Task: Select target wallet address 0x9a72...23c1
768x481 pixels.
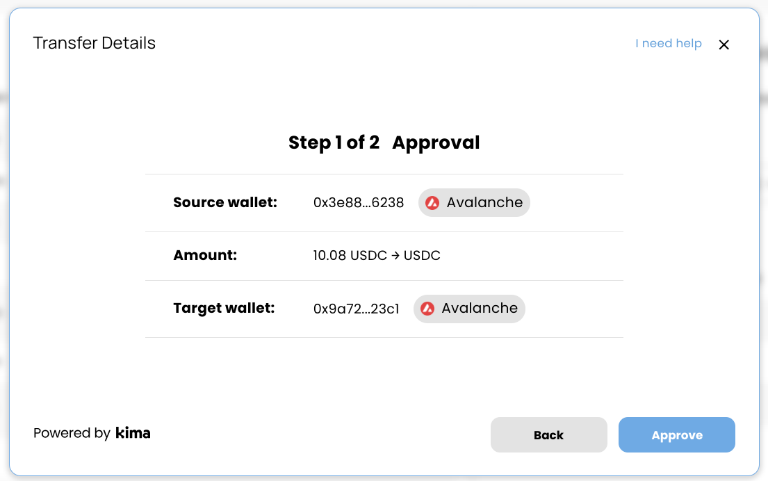Action: click(x=357, y=309)
